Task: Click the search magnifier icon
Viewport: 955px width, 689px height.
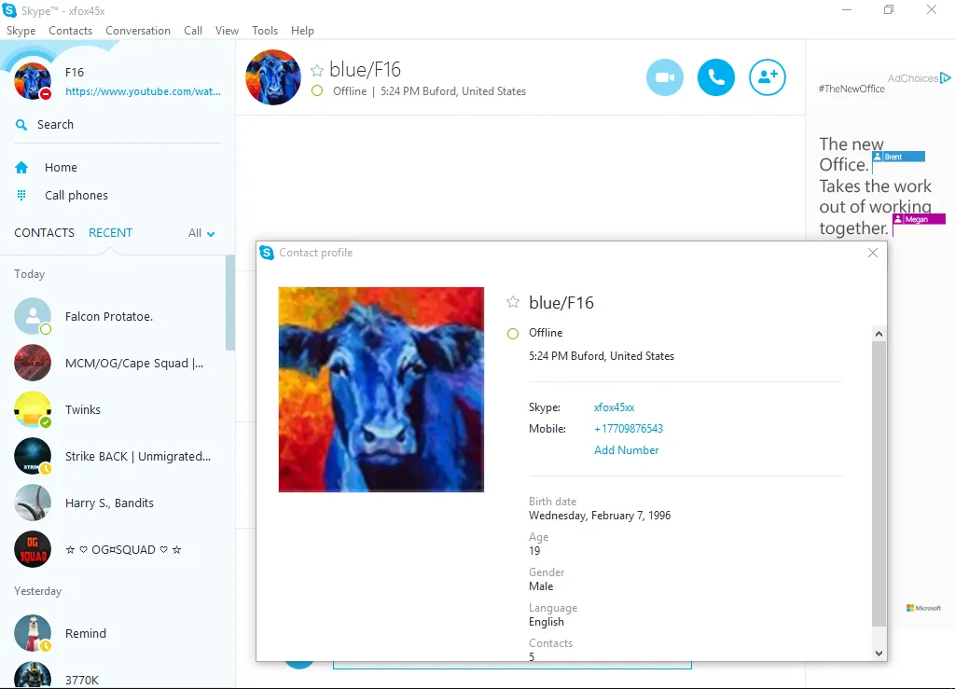Action: click(21, 125)
